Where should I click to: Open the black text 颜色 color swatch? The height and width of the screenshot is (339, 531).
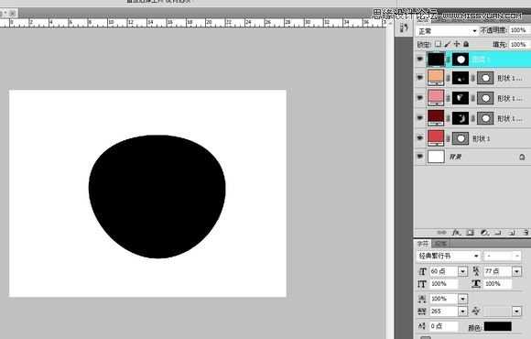pos(497,326)
